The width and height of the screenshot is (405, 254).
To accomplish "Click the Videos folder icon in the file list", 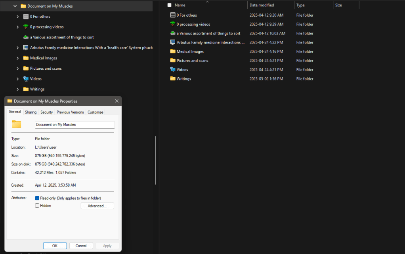I will 172,70.
